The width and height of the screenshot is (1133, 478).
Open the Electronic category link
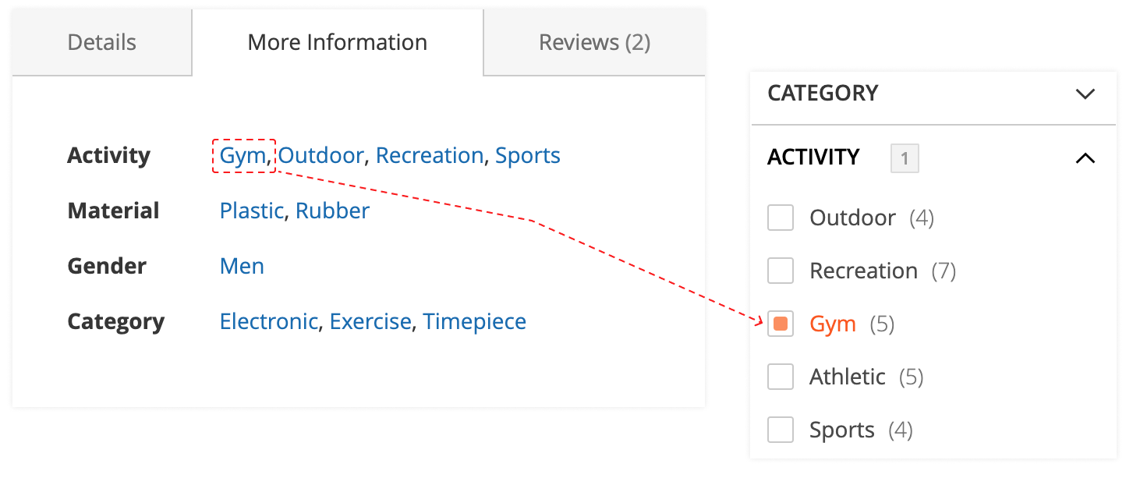point(268,321)
